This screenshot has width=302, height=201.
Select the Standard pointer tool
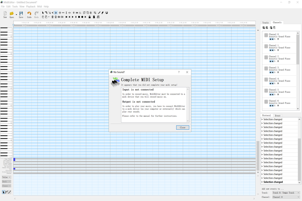(43, 13)
